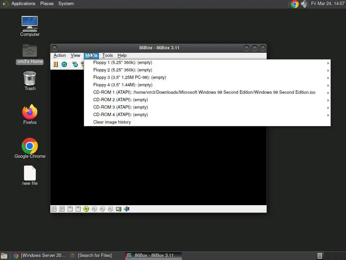Select CD-ROM 4 (ATAPI) empty entry
The width and height of the screenshot is (346, 260).
pyautogui.click(x=207, y=115)
